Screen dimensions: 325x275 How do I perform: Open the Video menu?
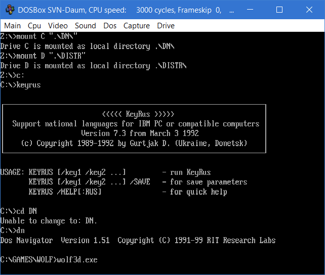[58, 26]
